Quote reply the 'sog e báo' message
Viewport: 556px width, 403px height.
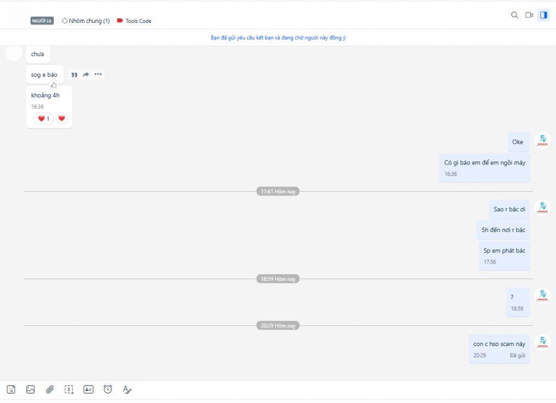(74, 75)
